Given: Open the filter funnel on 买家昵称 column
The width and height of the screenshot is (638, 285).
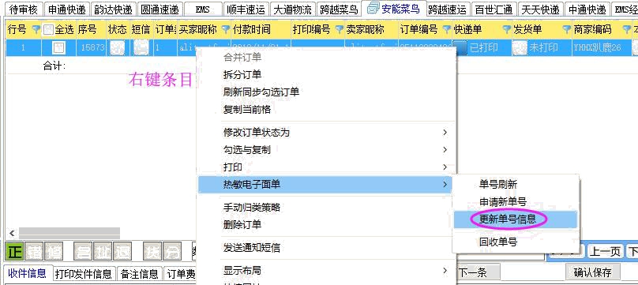Looking at the screenshot, I should click(226, 29).
